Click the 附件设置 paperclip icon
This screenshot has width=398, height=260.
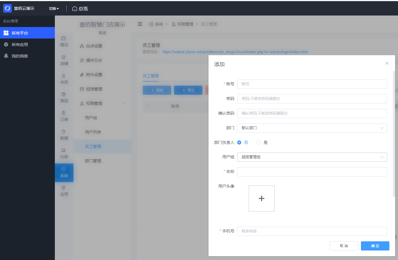[x=82, y=75]
